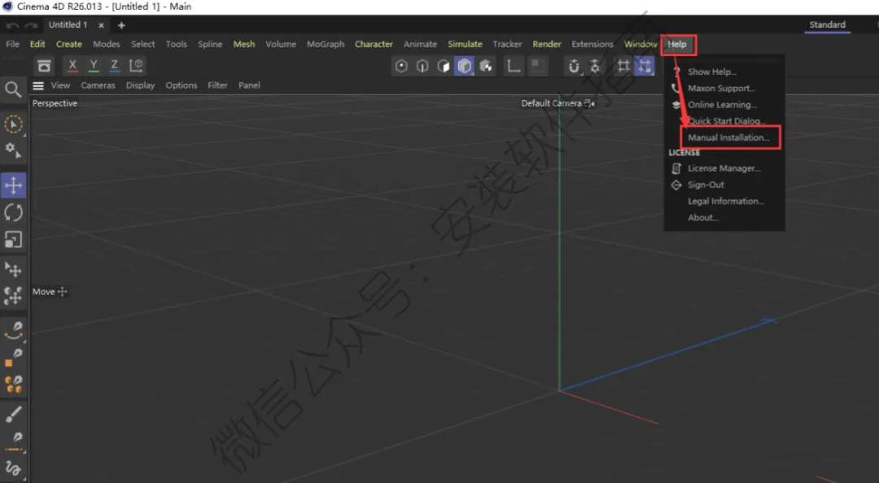This screenshot has height=483, width=879.
Task: Open the Help menu
Action: (677, 44)
